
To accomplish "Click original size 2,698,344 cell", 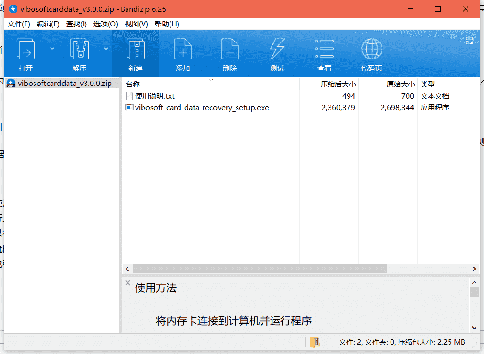I will click(397, 108).
